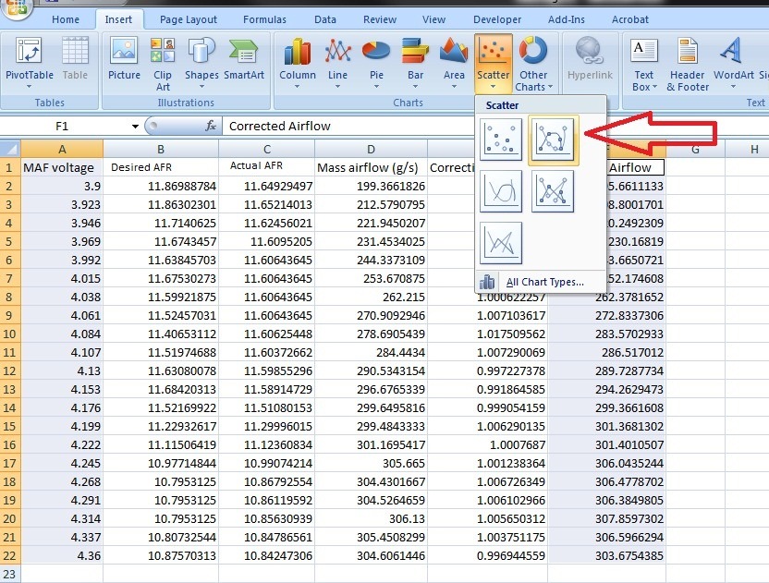Expand the Other Charts dropdown arrow
Viewport: 769px width, 583px height.
coord(550,87)
